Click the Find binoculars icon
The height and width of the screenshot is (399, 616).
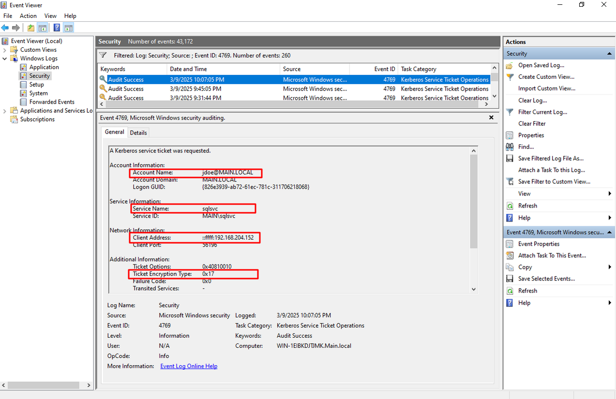pos(510,147)
